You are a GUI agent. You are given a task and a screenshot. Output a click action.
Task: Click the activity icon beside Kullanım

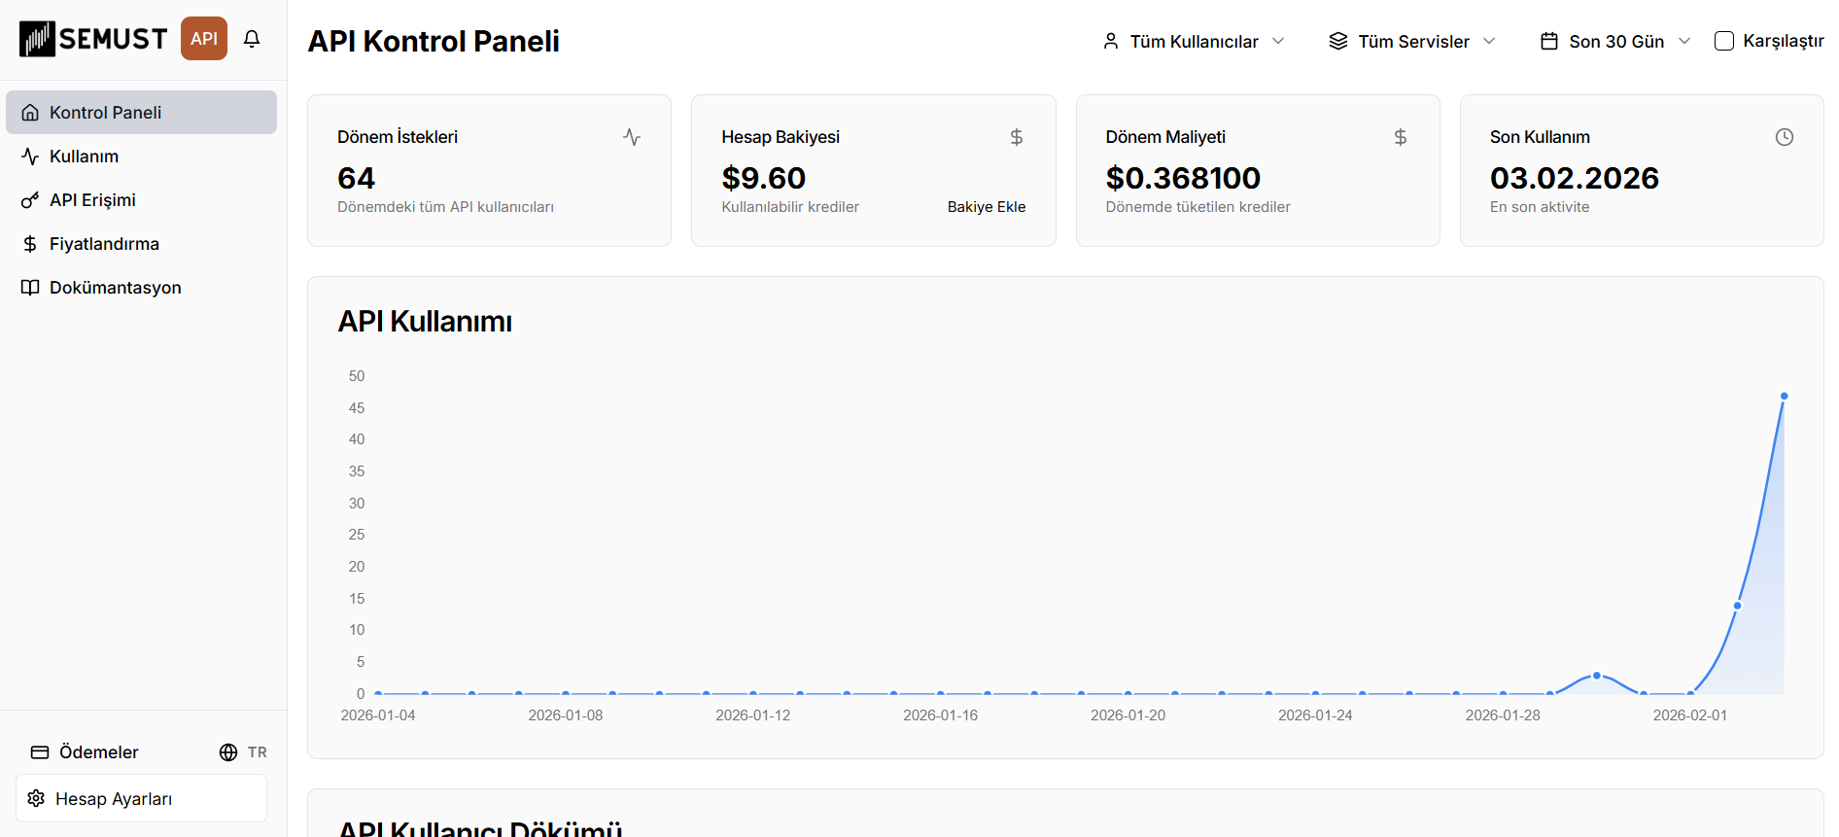[x=30, y=157]
